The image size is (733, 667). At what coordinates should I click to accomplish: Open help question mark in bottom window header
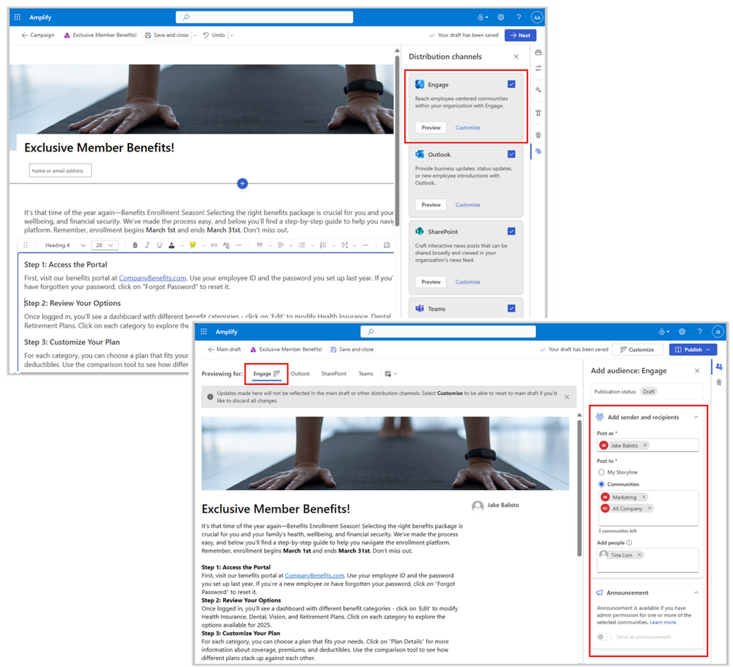point(700,332)
